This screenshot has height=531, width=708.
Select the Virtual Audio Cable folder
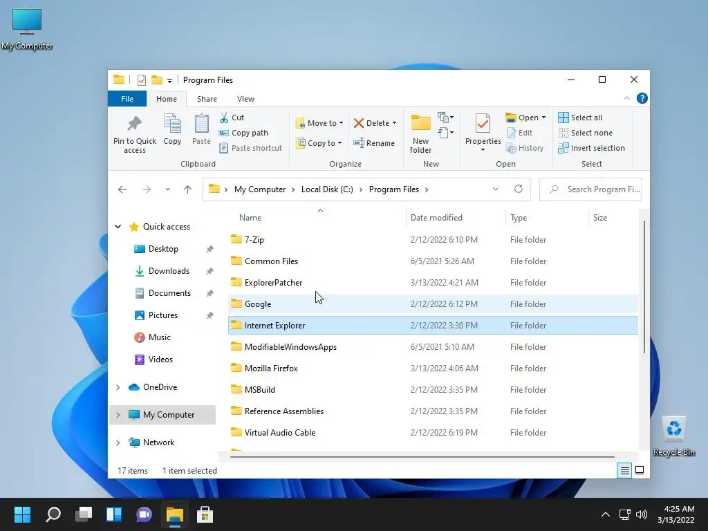coord(433,433)
